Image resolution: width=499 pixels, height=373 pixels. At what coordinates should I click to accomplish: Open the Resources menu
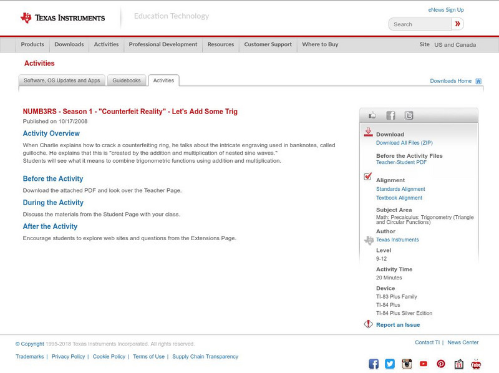[221, 44]
